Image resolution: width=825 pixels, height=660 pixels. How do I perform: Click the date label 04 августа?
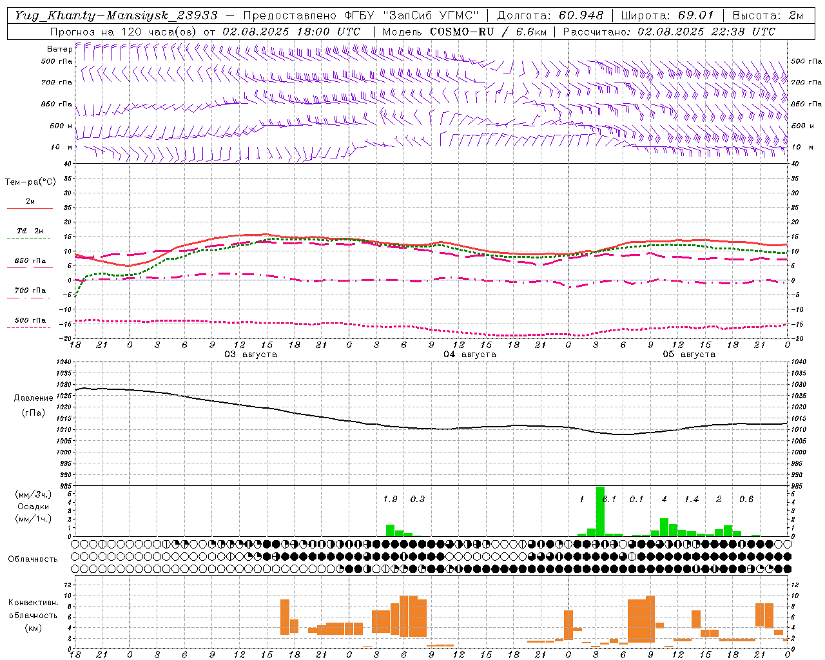tap(470, 354)
